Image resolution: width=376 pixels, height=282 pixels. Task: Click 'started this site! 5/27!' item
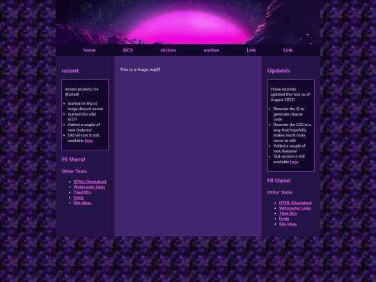[82, 117]
